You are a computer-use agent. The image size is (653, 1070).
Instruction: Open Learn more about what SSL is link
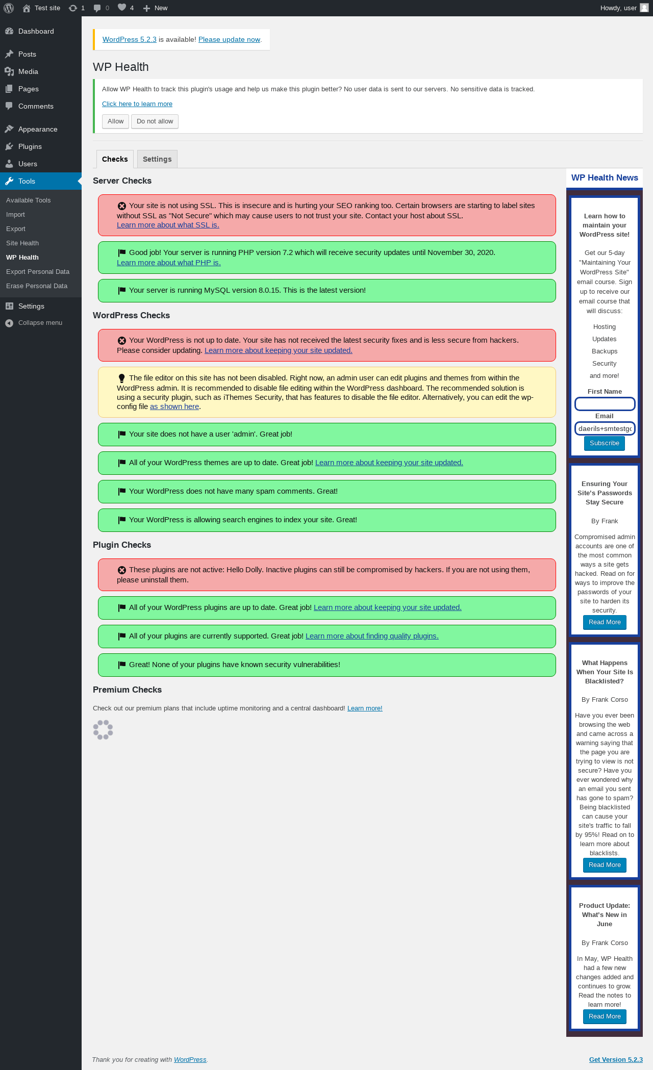point(168,225)
